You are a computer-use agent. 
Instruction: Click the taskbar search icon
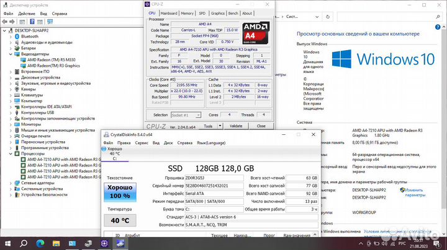point(24,243)
